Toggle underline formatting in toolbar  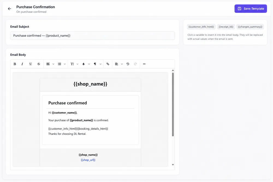click(x=31, y=64)
